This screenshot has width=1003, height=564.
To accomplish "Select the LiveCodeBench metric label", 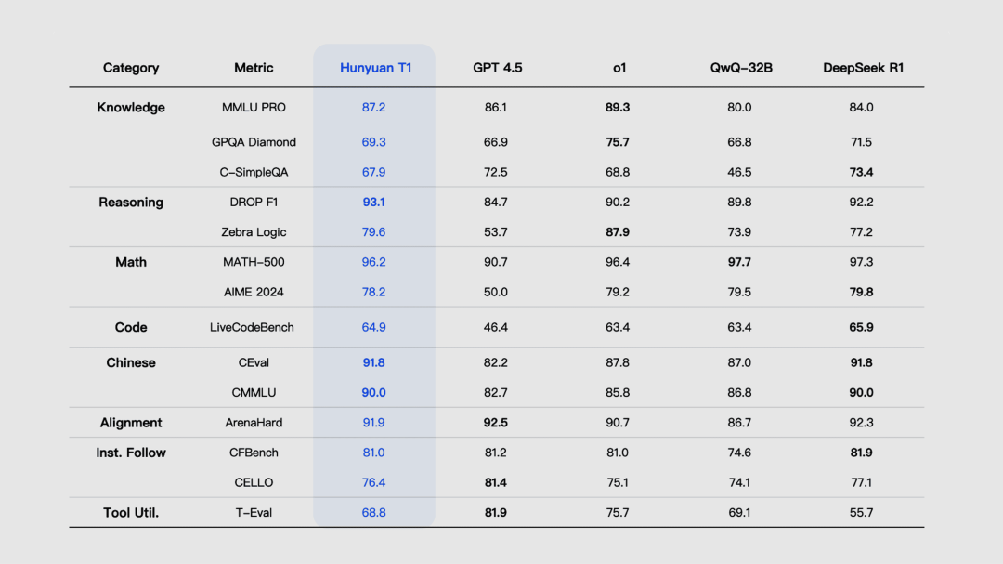I will [x=252, y=327].
